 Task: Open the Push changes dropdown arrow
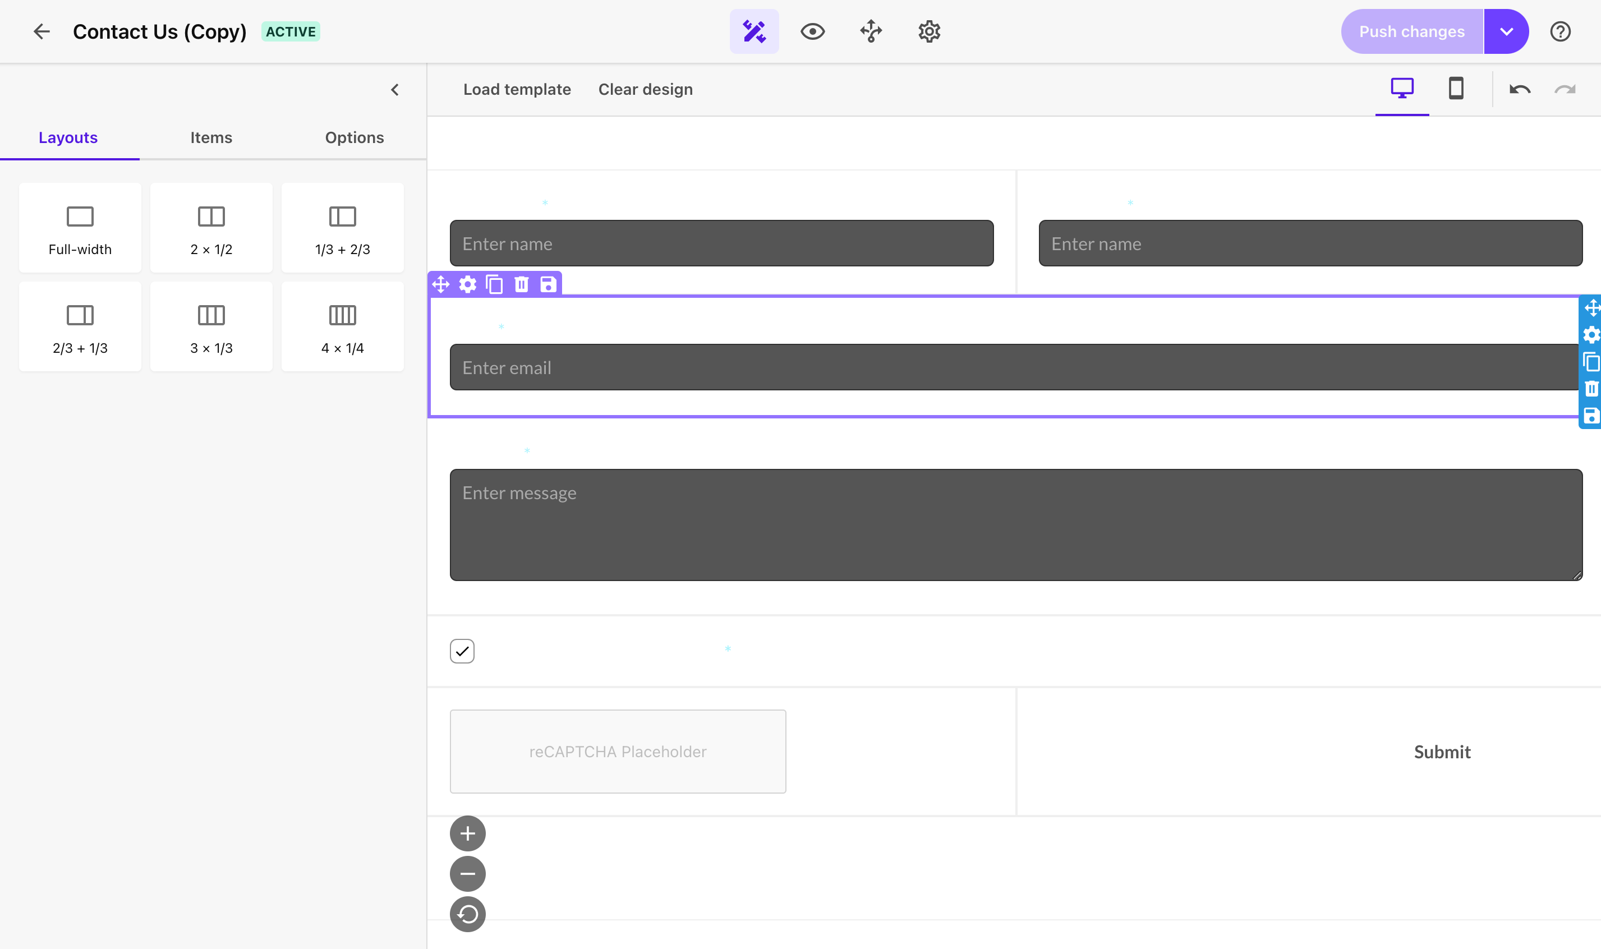point(1507,31)
